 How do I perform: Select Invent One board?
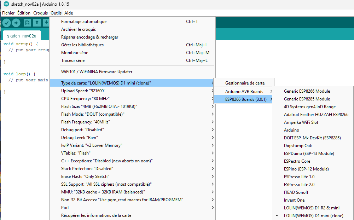pos(313,200)
